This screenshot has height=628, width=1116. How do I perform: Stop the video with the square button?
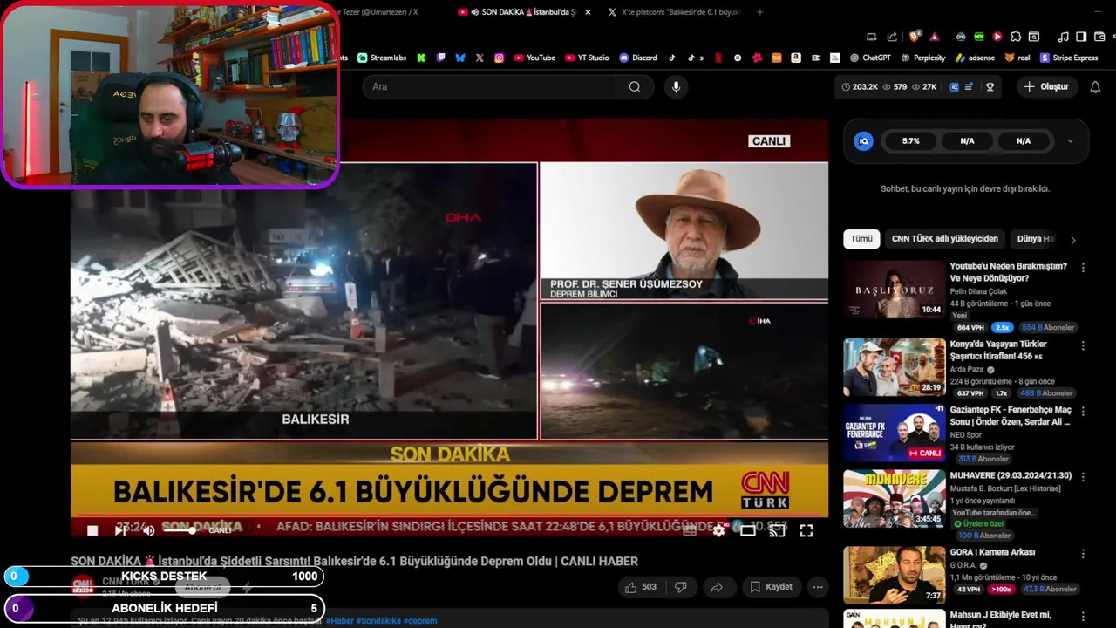tap(92, 530)
